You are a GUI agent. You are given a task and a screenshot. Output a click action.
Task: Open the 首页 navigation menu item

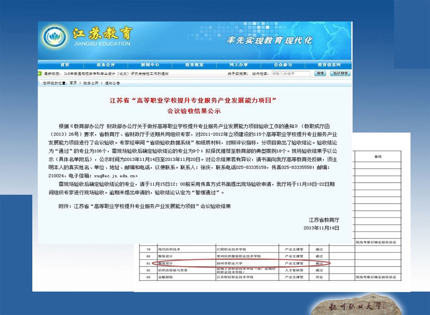[65, 65]
